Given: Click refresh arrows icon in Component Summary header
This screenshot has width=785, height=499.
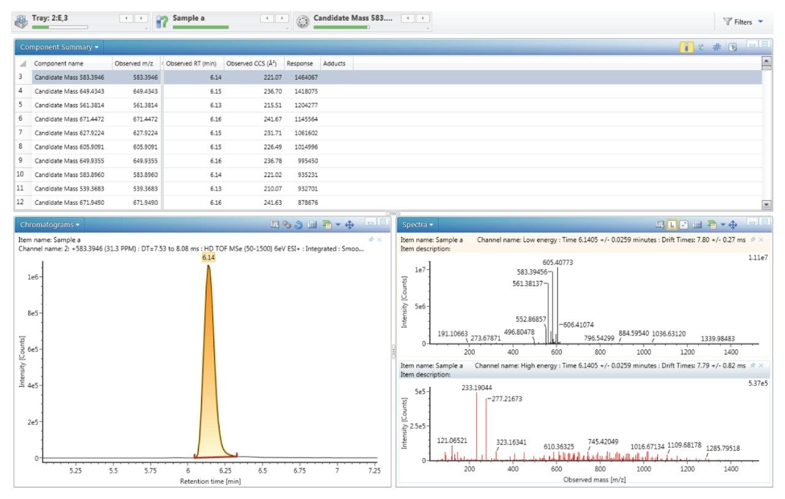Looking at the screenshot, I should 701,47.
